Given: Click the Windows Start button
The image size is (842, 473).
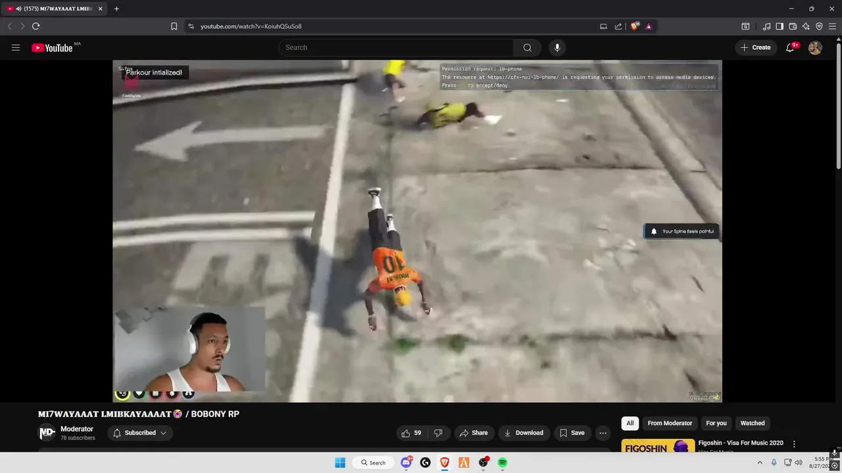Looking at the screenshot, I should pyautogui.click(x=340, y=462).
